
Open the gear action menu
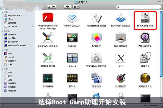(x=76, y=7)
